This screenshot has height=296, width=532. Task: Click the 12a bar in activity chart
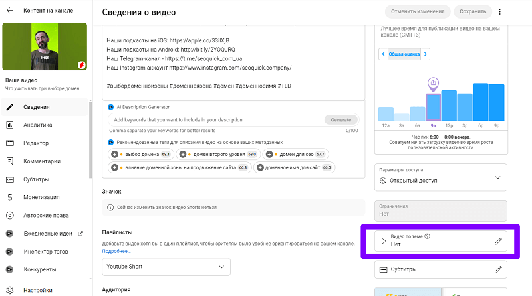[x=386, y=113]
